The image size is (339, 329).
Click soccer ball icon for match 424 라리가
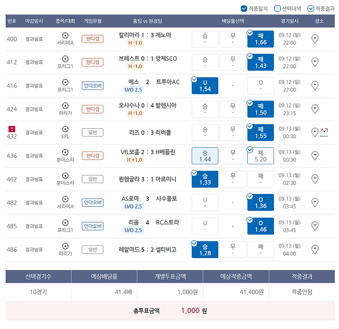coord(65,106)
